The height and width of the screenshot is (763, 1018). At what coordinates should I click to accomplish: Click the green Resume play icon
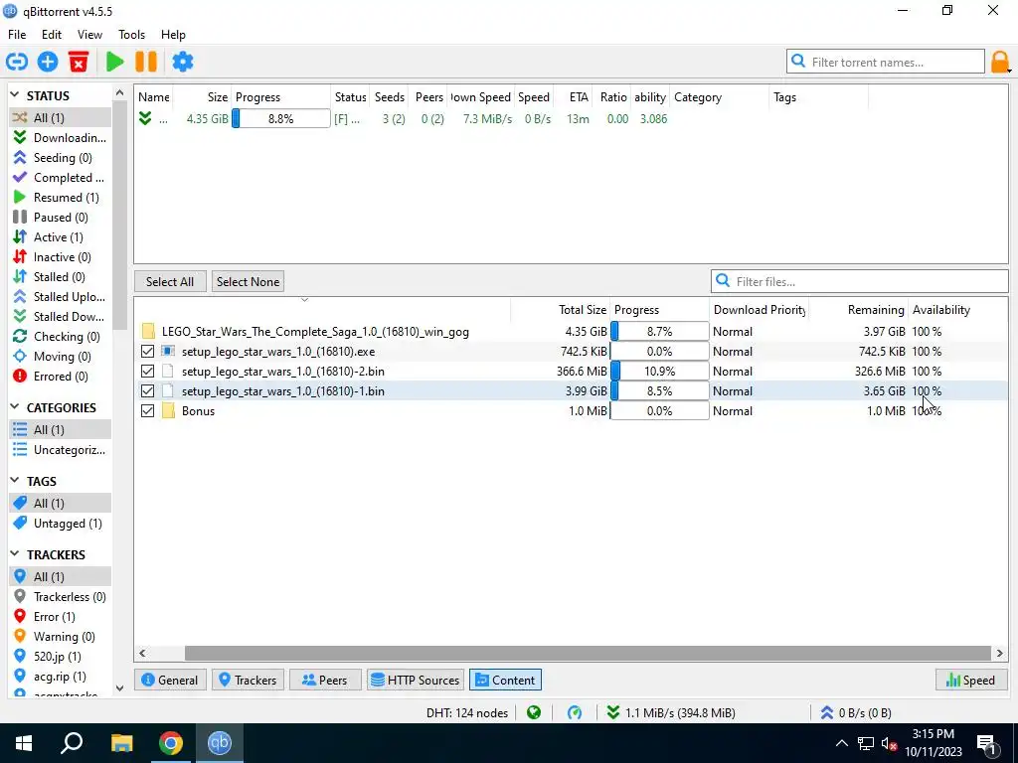tap(115, 62)
